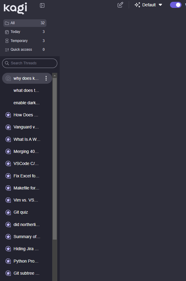
Task: Toggle star on Makefile thread
Action: [x=8, y=188]
